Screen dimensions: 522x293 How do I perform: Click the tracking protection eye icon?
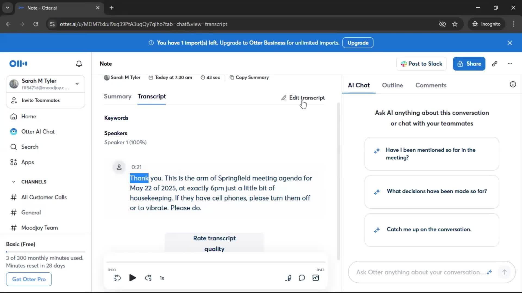(x=442, y=24)
